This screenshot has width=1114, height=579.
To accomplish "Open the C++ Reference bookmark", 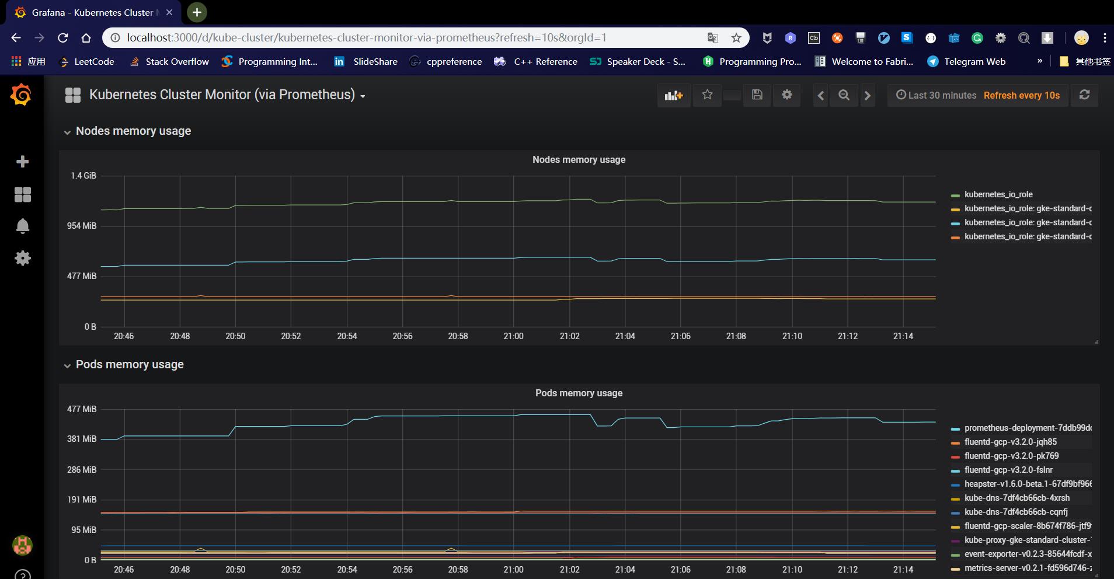I will pyautogui.click(x=536, y=61).
